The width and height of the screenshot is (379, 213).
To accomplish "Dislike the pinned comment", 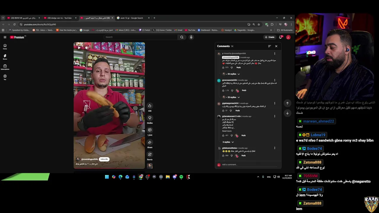I will click(232, 67).
